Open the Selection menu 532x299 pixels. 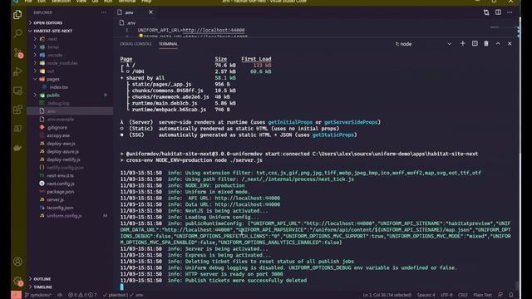pyautogui.click(x=61, y=2)
